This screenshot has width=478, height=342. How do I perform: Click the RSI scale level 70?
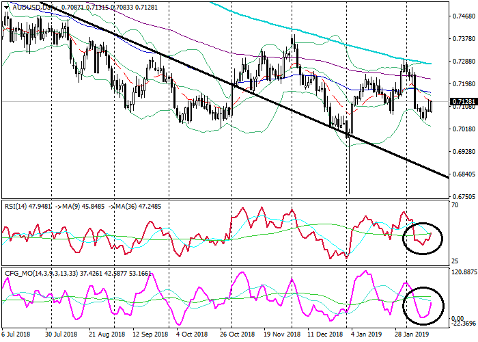click(x=455, y=205)
